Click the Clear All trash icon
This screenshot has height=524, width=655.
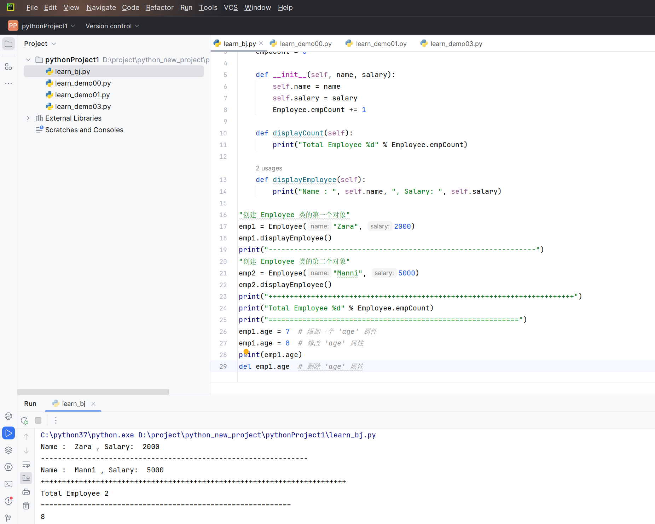26,506
